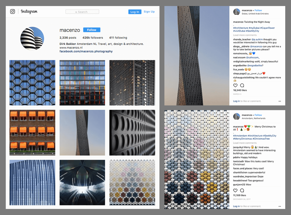Visit the www.macenzo.nl website link

[x=71, y=47]
